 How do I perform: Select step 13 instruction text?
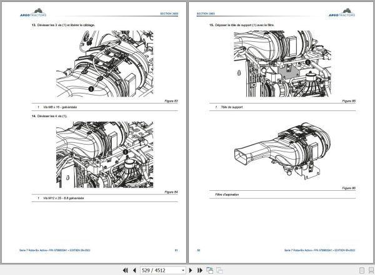(x=63, y=25)
